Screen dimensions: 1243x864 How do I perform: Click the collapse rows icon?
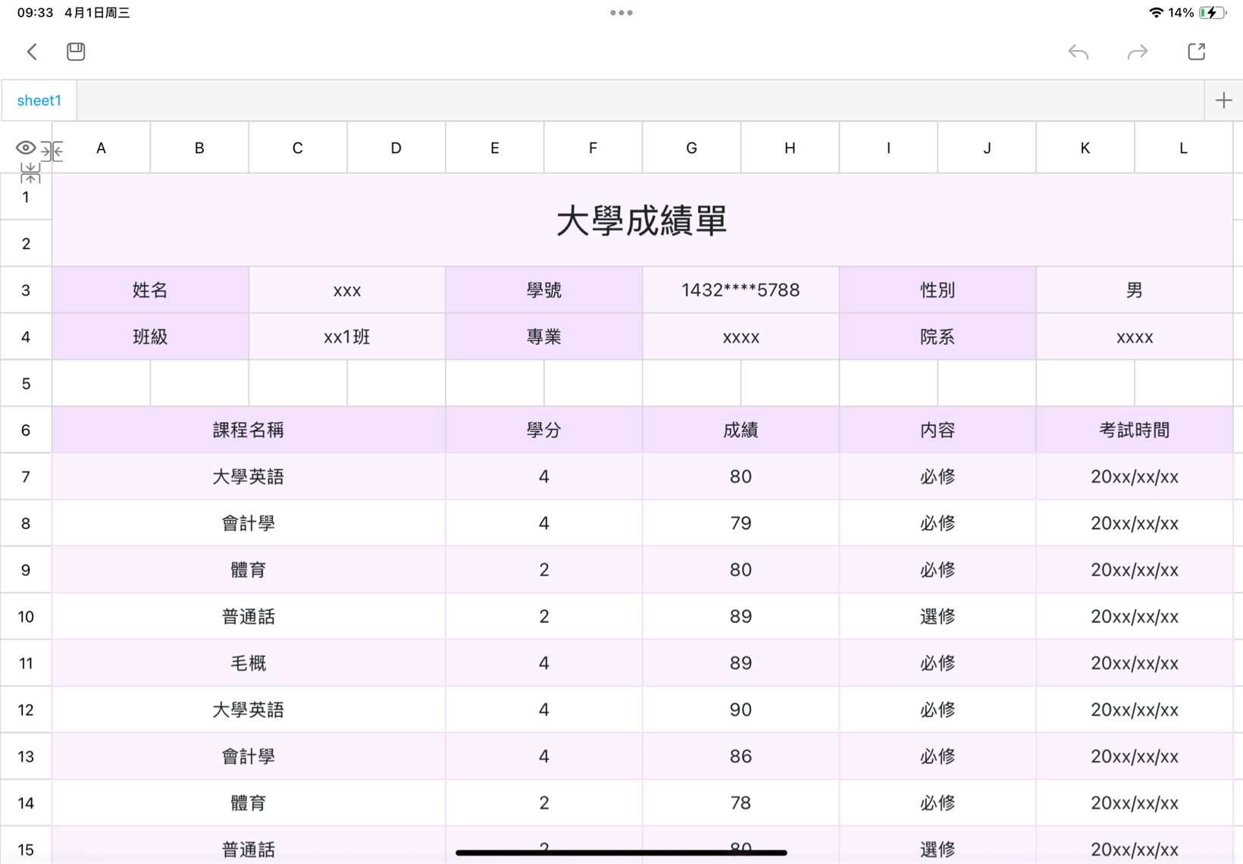pyautogui.click(x=30, y=174)
